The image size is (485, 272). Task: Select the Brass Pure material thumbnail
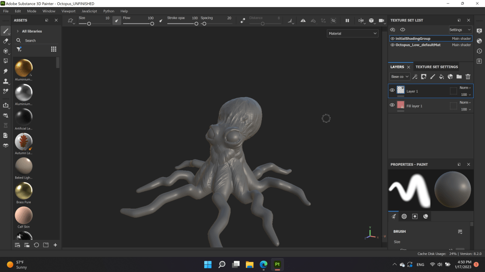[x=24, y=191]
